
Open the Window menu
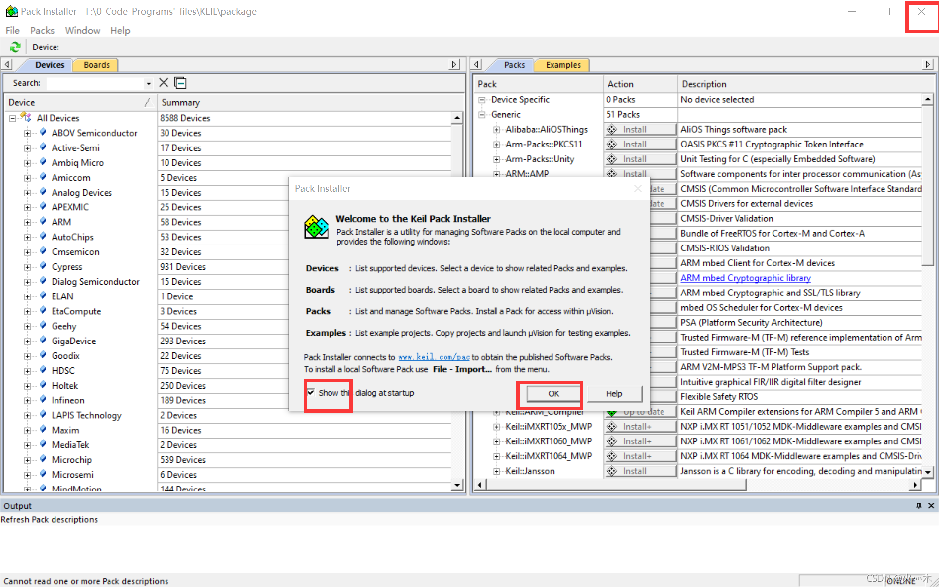[82, 30]
